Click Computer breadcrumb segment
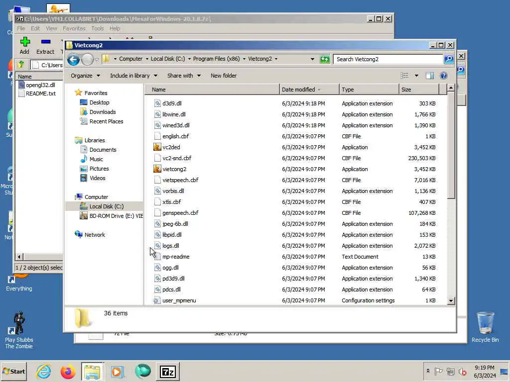 [x=131, y=59]
